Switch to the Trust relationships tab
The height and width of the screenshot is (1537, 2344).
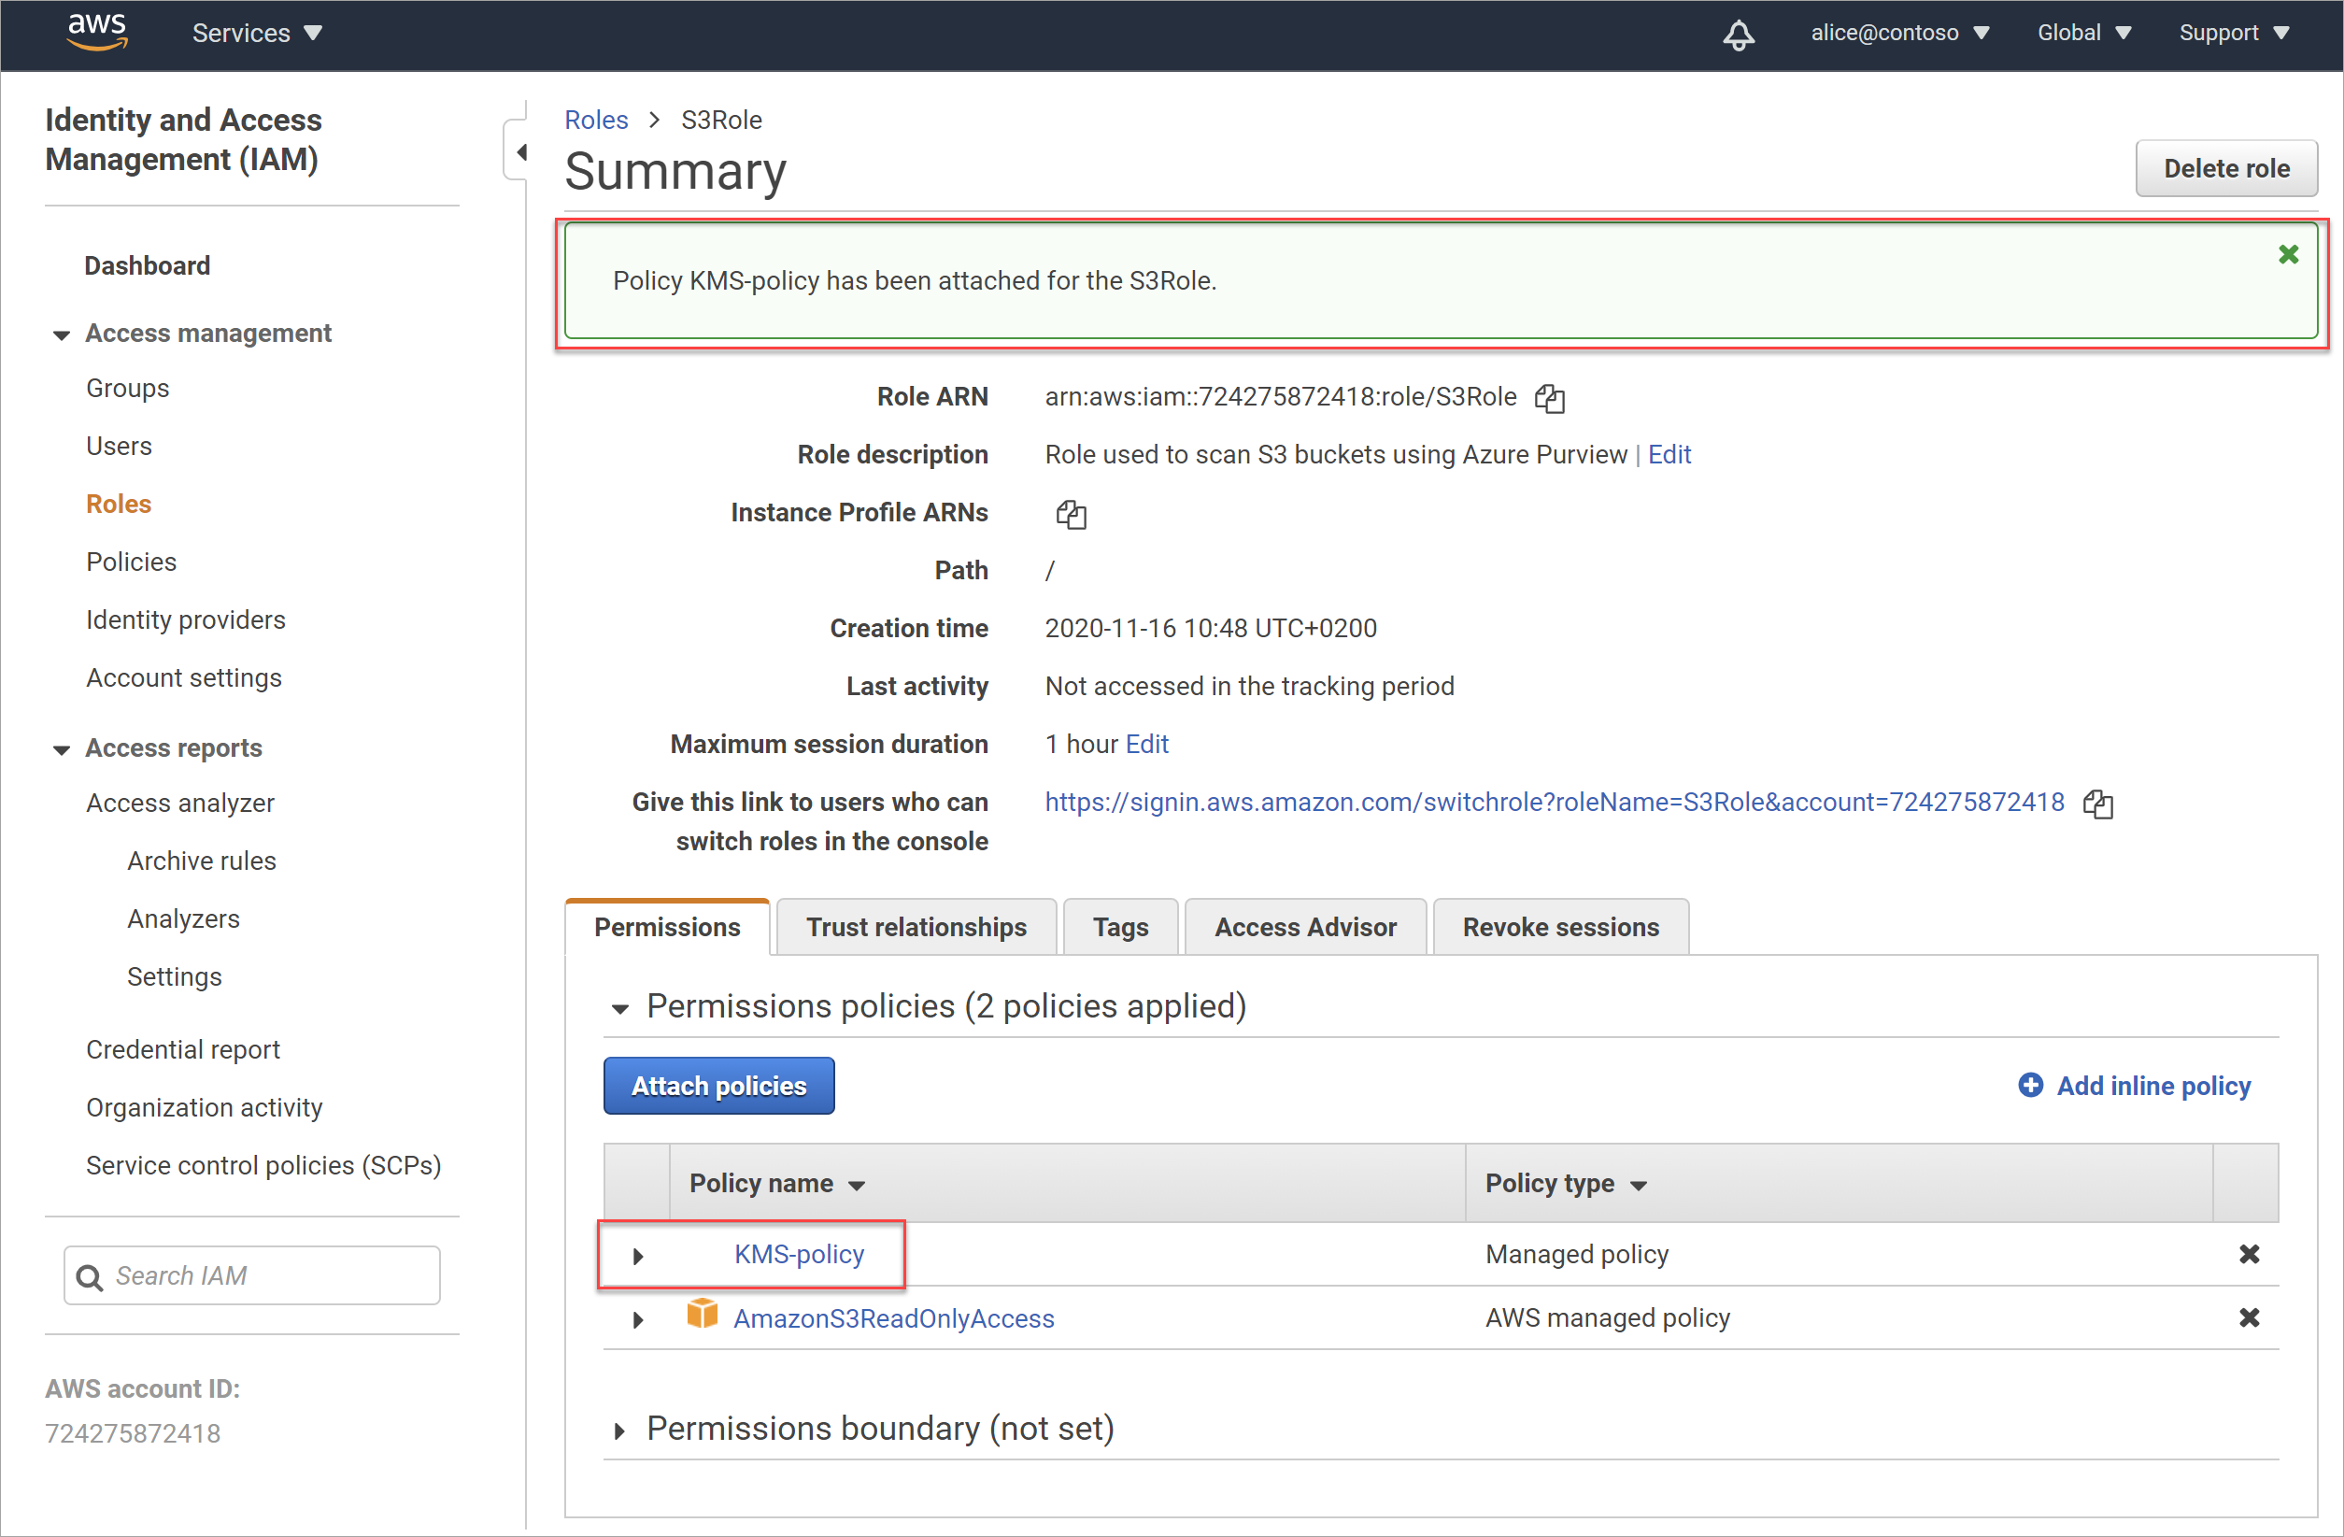coord(916,926)
